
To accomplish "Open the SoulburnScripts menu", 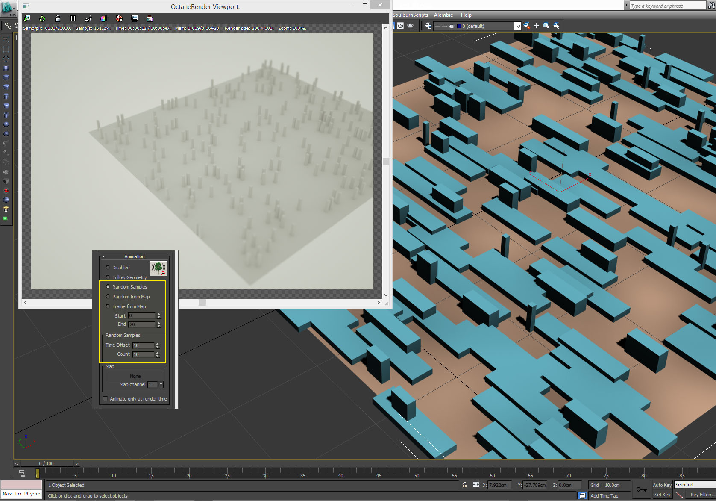I will (410, 15).
